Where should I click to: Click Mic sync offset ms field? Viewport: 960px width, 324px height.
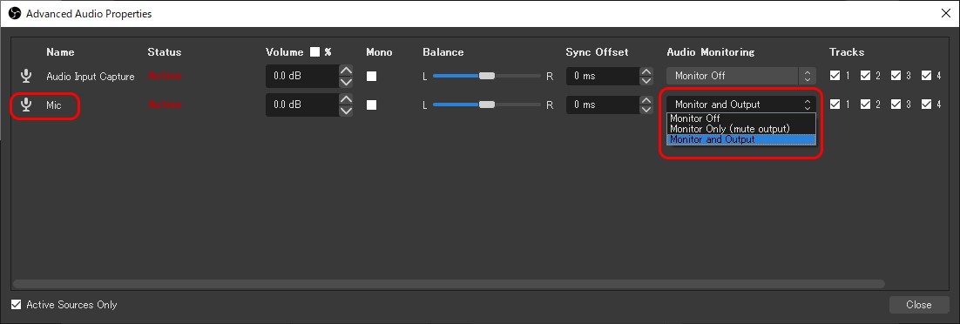(x=603, y=105)
